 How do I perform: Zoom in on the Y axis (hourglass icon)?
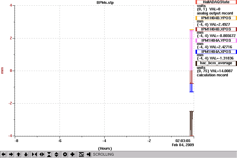click(49, 154)
